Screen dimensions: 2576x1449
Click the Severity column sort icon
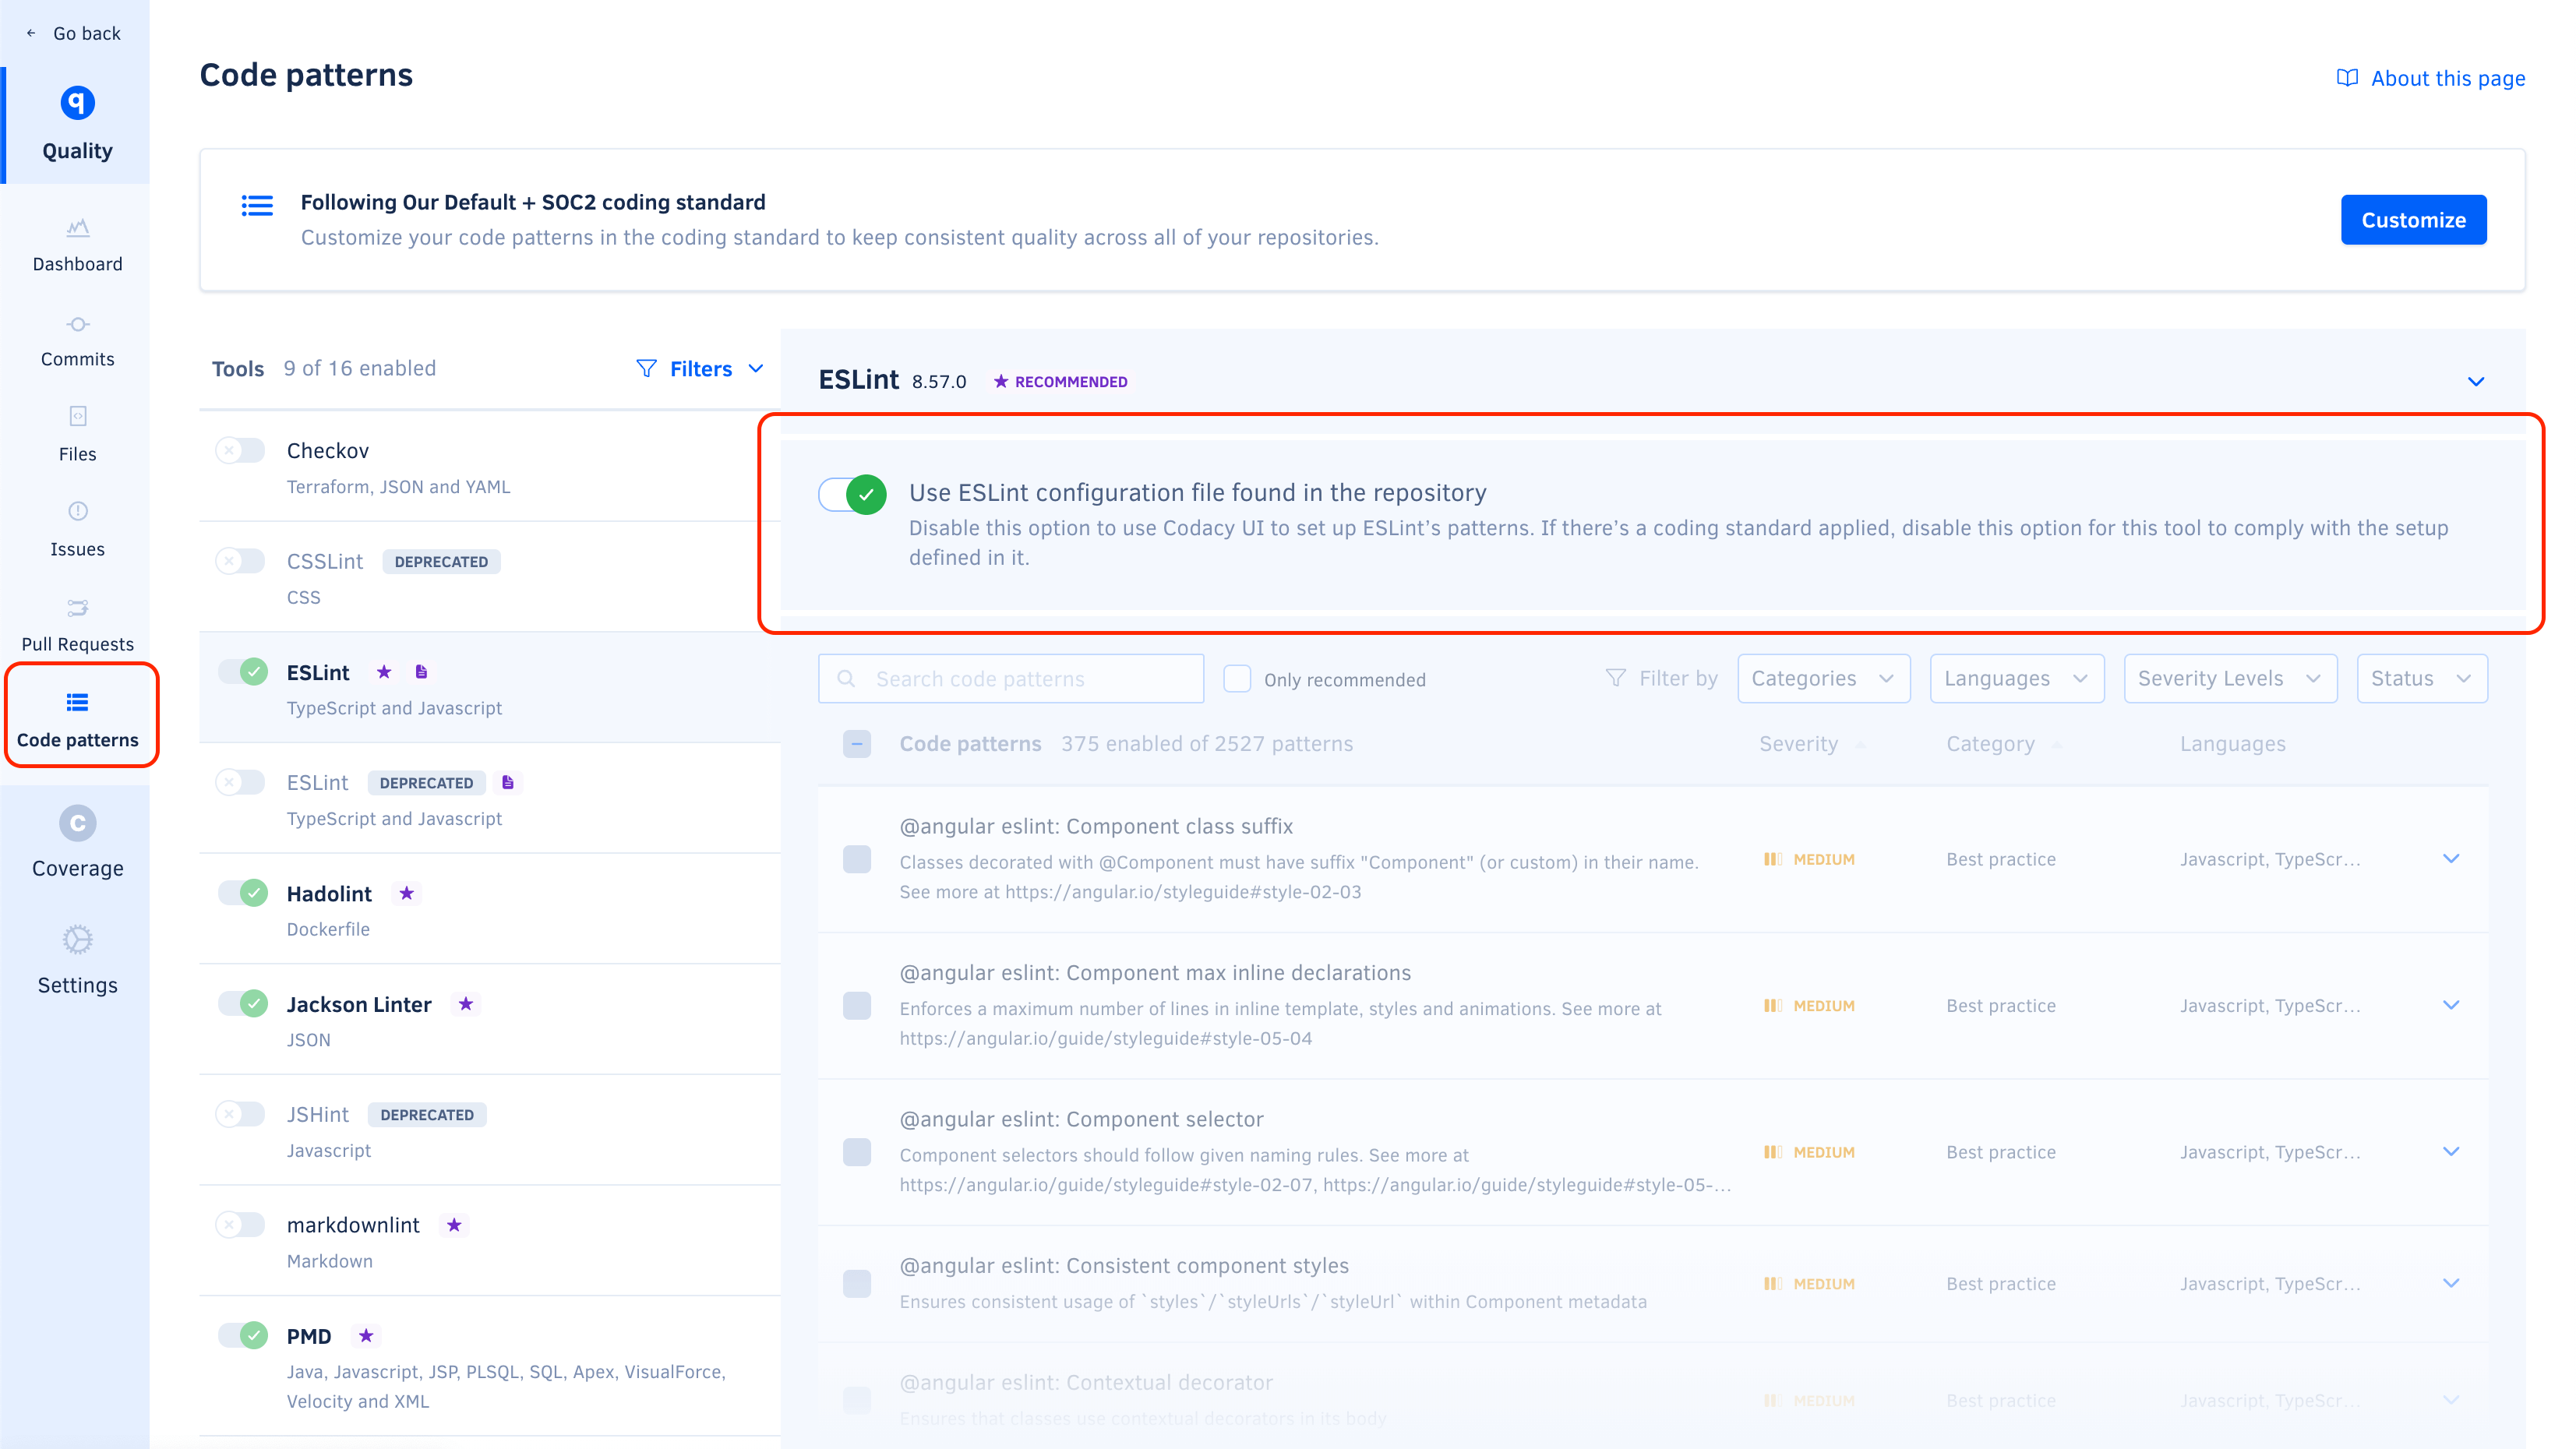point(1861,745)
